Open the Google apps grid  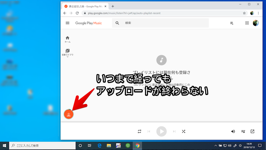pos(247,23)
